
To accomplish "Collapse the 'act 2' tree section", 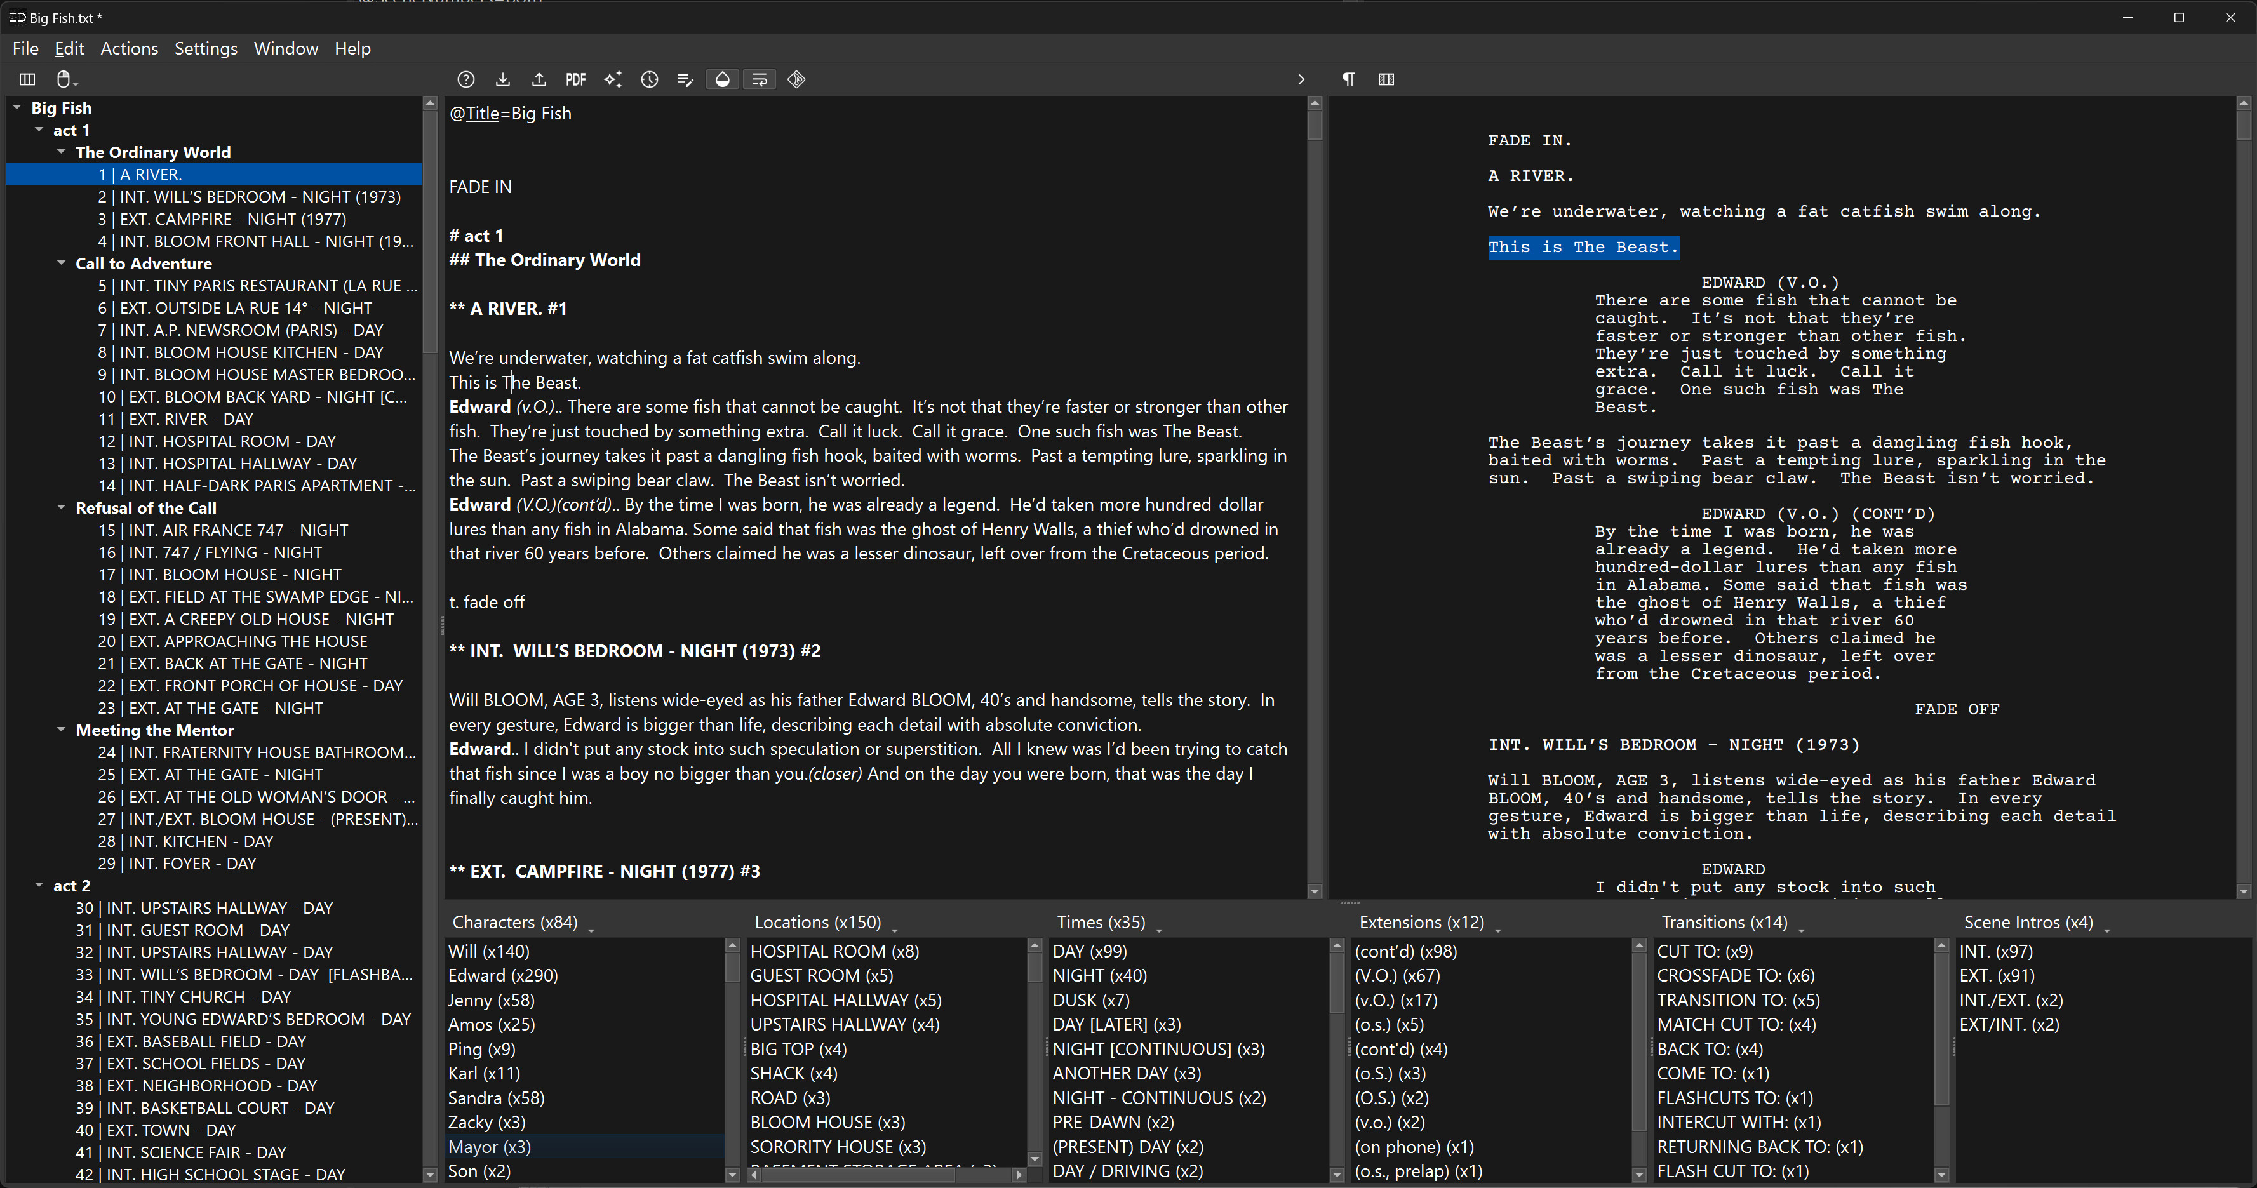I will [39, 885].
